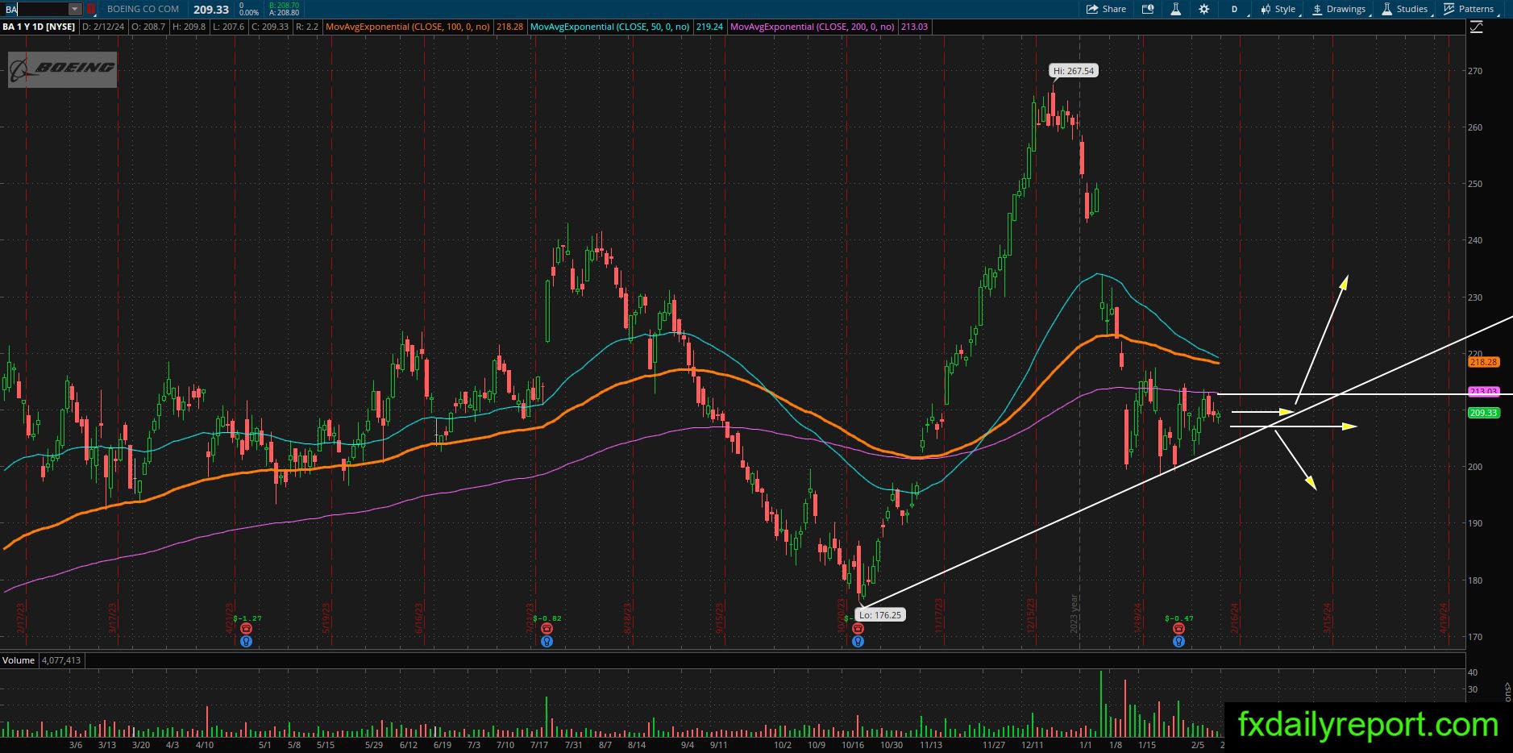This screenshot has width=1513, height=753.
Task: Select the cyan MovAvgExponential 50 study label
Action: tap(610, 27)
